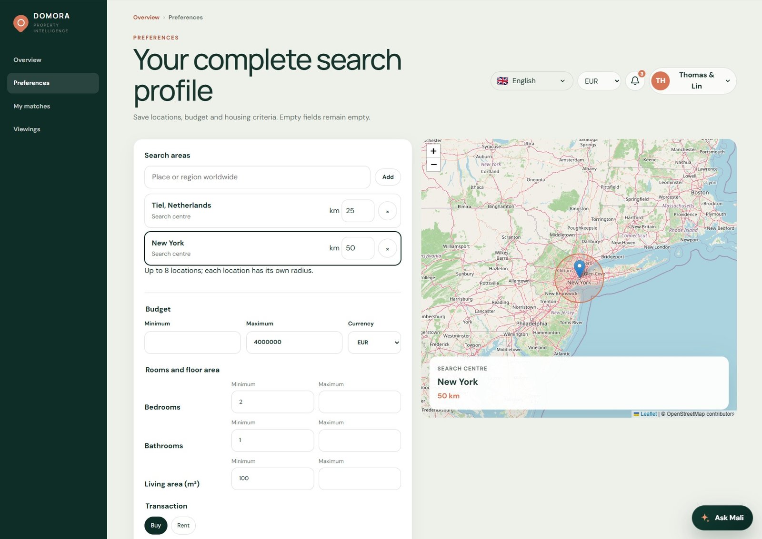This screenshot has height=539, width=762.
Task: Click the 50 km text in map card
Action: coord(448,396)
